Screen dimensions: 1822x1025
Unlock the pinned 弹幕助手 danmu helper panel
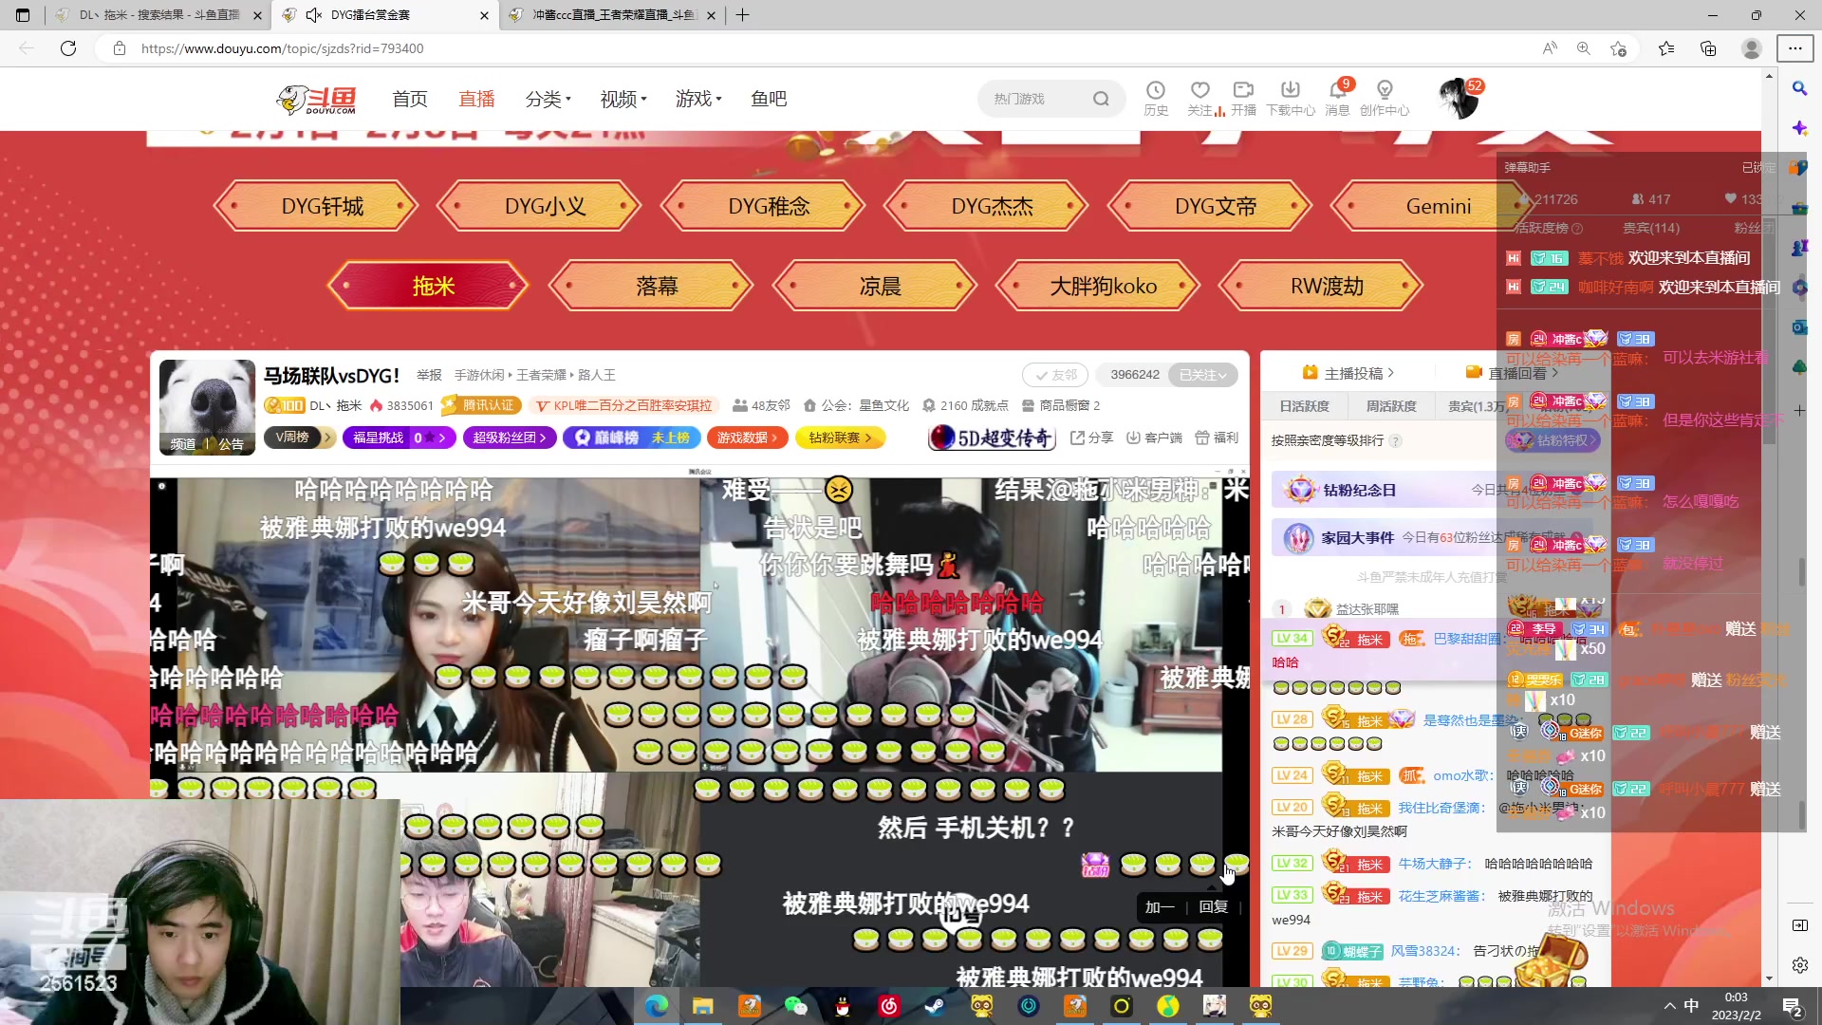pos(1757,167)
